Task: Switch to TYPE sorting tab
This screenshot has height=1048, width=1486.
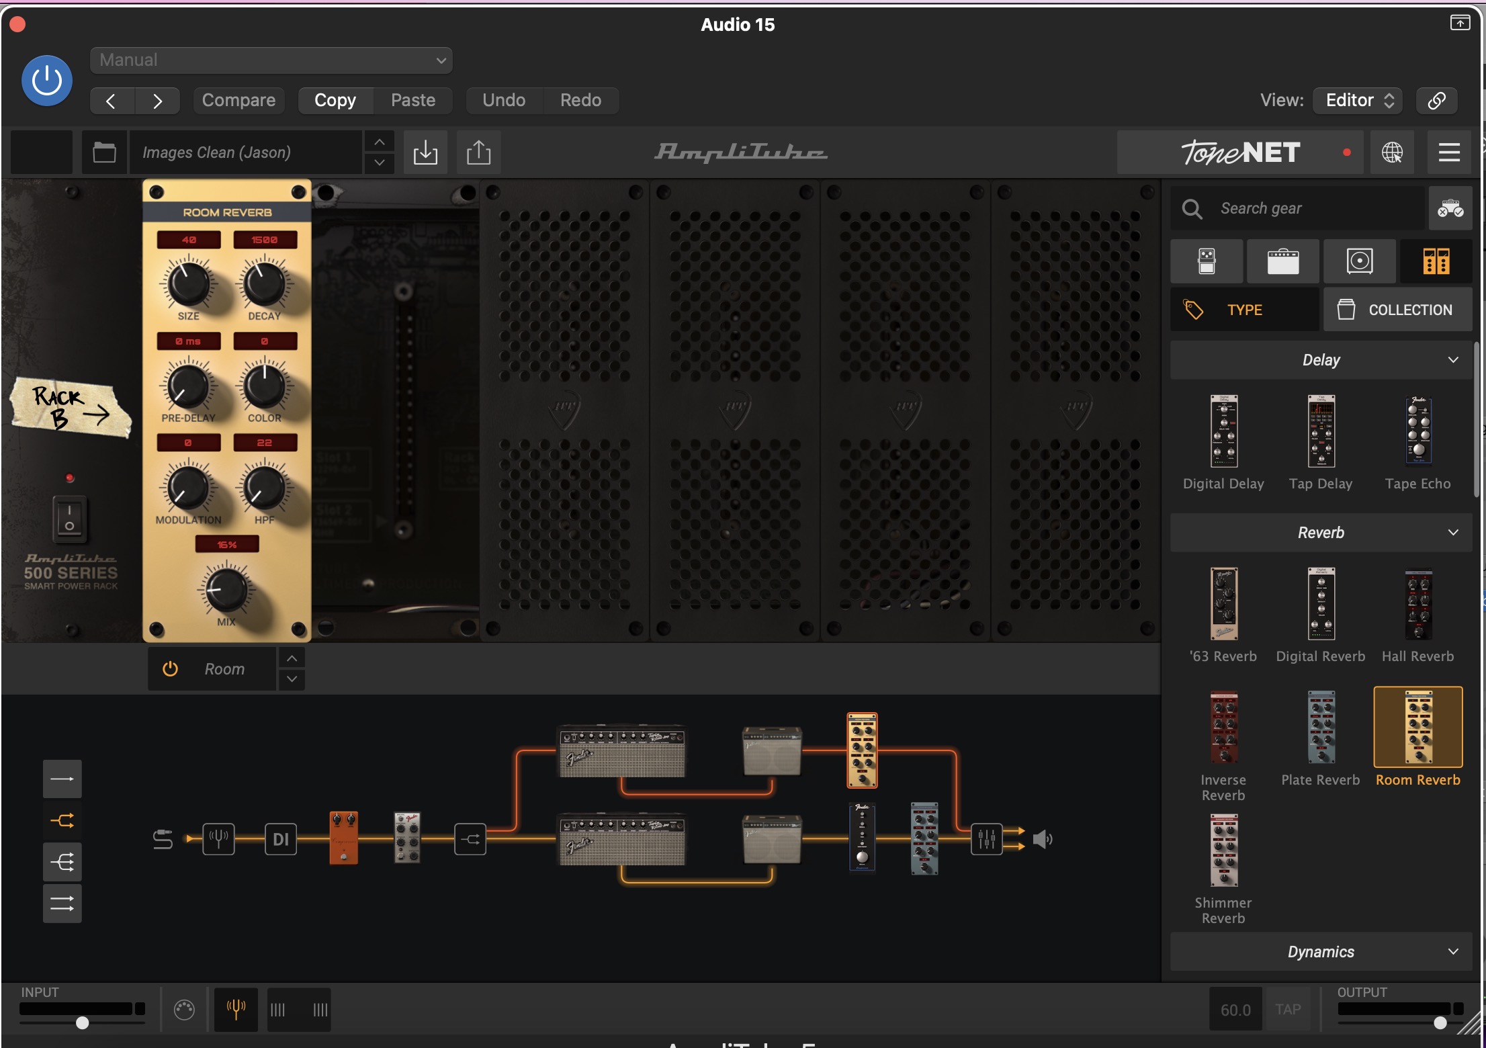Action: (x=1245, y=310)
